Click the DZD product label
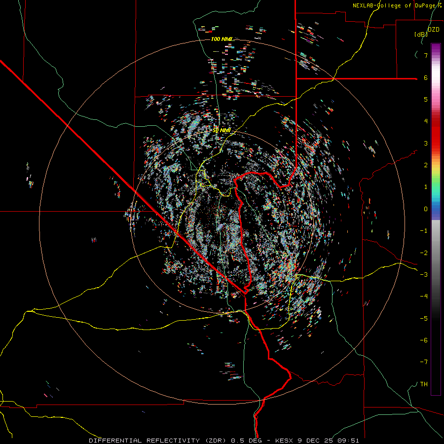The image size is (444, 444). coord(433,30)
